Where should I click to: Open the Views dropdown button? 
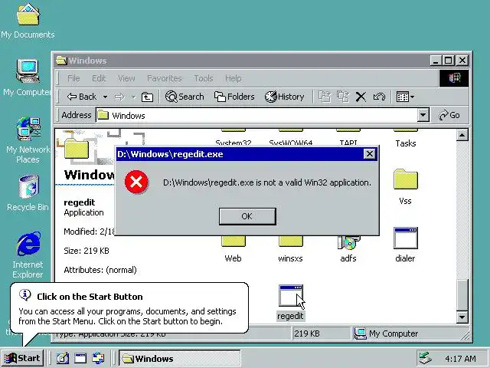[x=405, y=97]
